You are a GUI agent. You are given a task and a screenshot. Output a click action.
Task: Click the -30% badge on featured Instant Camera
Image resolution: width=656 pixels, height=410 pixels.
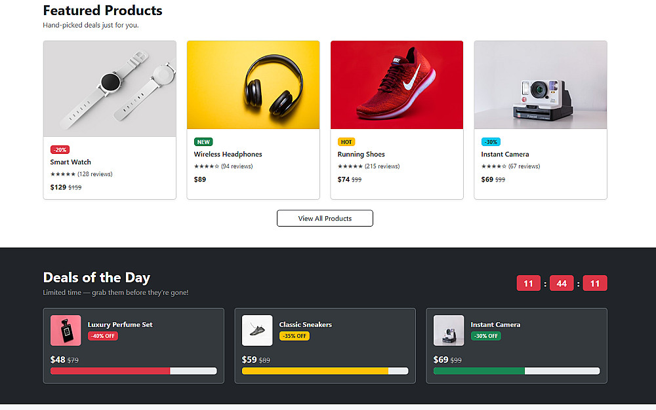(491, 142)
